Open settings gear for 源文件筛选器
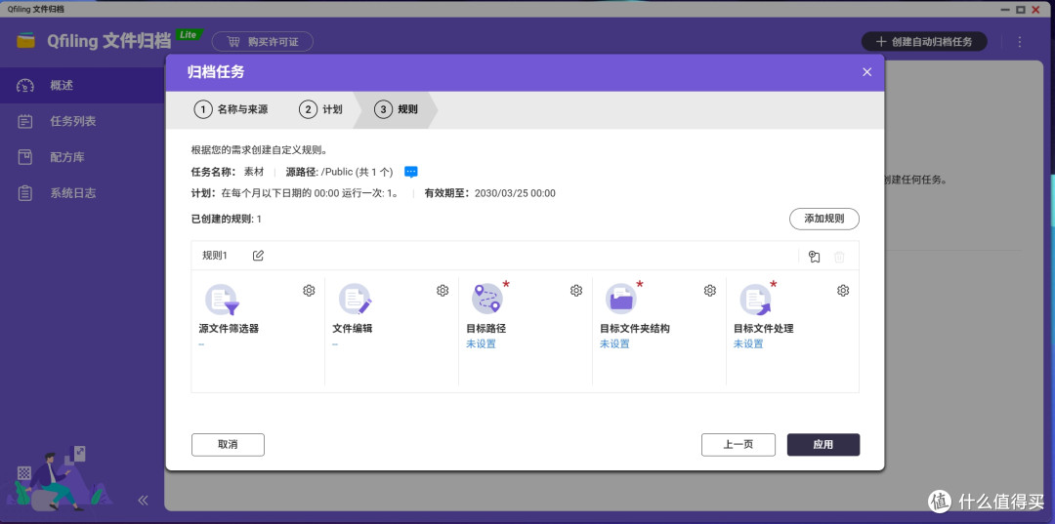The width and height of the screenshot is (1055, 524). [309, 290]
